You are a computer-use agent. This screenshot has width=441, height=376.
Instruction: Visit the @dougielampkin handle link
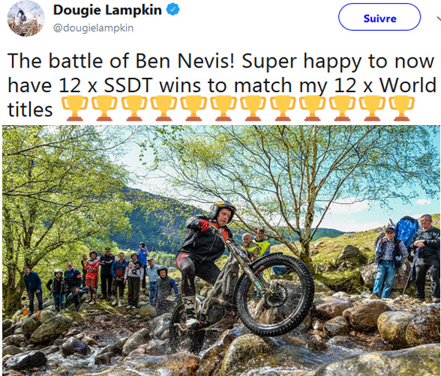point(93,28)
